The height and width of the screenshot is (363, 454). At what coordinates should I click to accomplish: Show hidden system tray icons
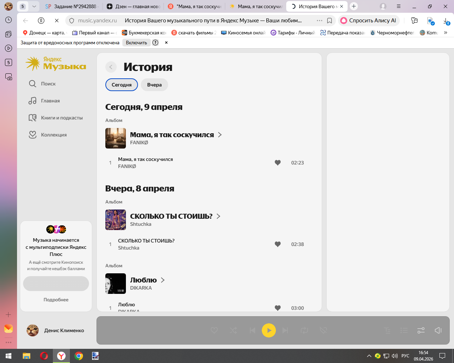[369, 356]
